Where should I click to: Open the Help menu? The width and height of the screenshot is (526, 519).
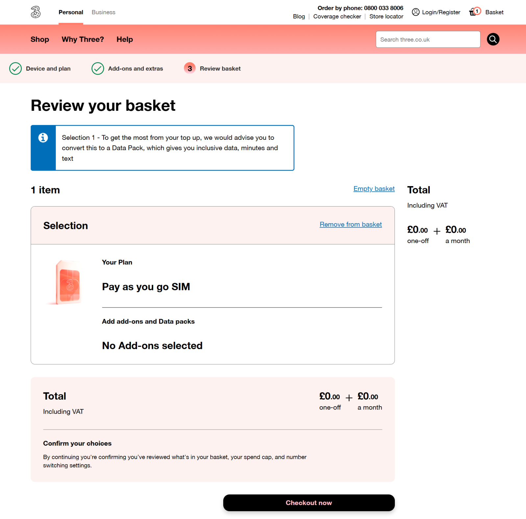pos(125,39)
